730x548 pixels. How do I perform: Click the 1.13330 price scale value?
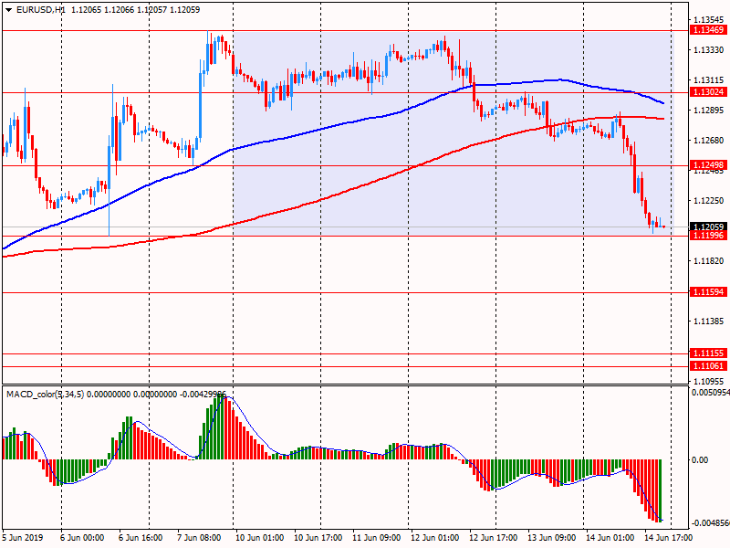point(709,50)
